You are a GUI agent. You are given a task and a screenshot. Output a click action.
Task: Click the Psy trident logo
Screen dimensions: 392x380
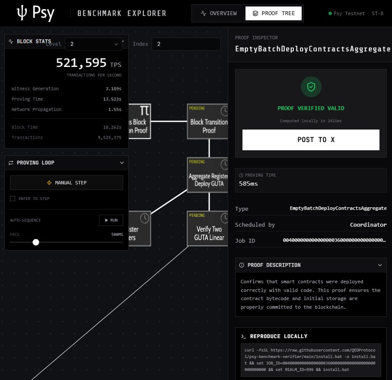(22, 13)
